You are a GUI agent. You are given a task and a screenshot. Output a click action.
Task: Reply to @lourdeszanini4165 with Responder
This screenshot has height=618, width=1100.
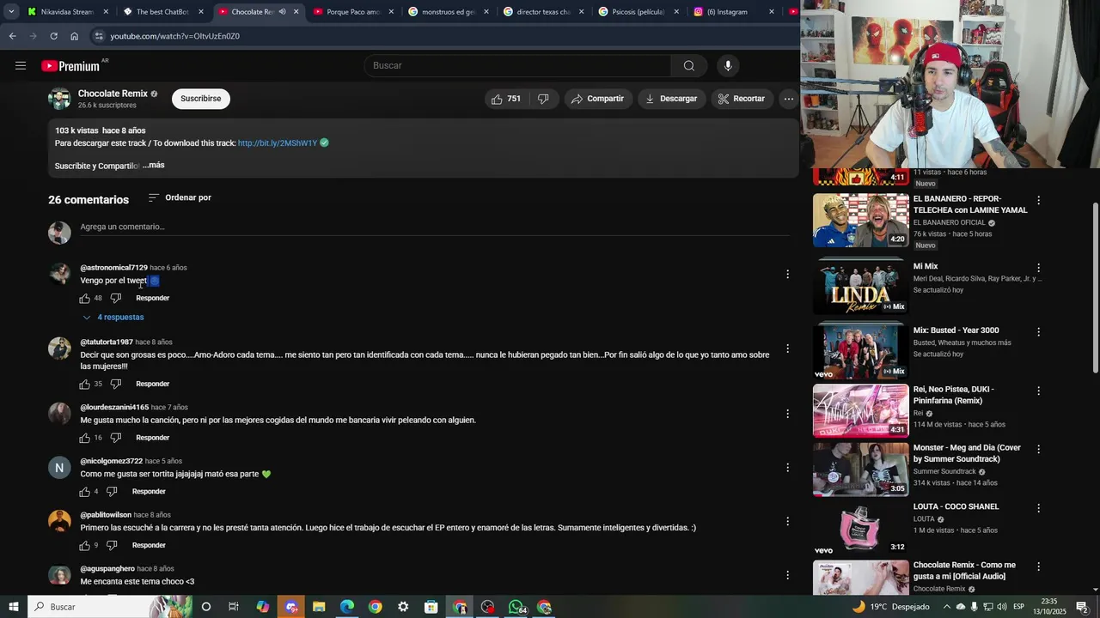[153, 438]
